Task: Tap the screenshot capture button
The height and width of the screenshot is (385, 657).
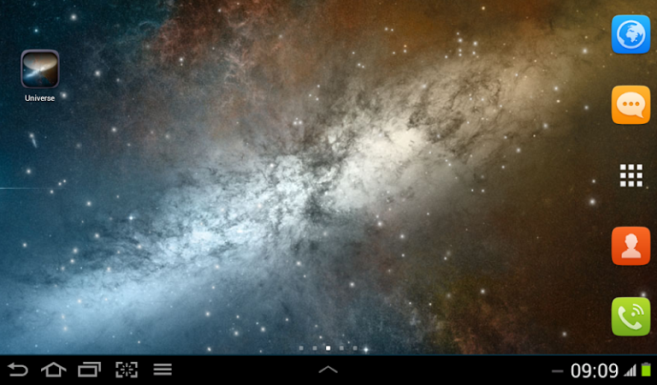Action: pyautogui.click(x=126, y=370)
